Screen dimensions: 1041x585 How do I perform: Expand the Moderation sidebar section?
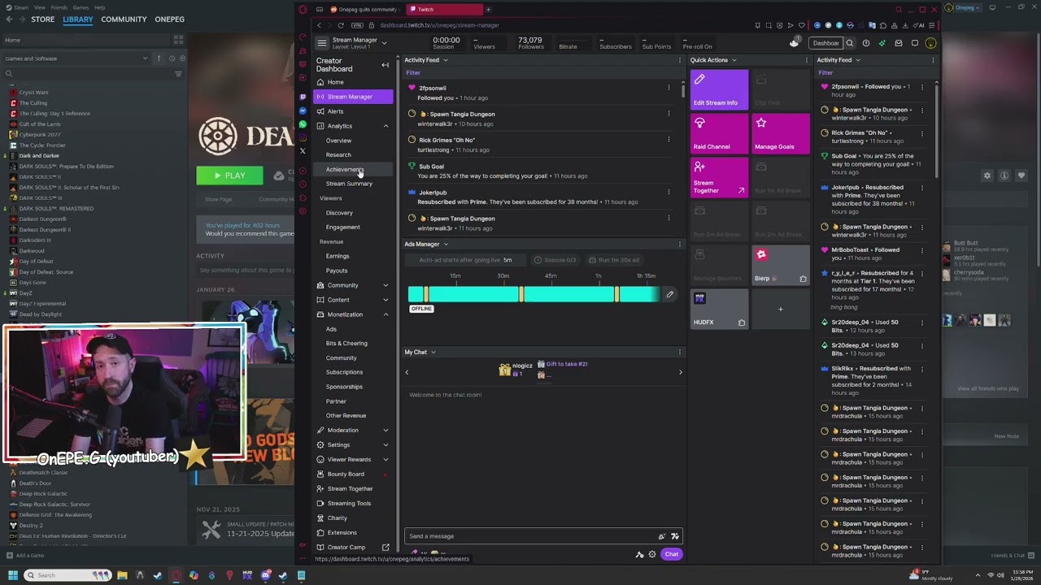click(385, 430)
